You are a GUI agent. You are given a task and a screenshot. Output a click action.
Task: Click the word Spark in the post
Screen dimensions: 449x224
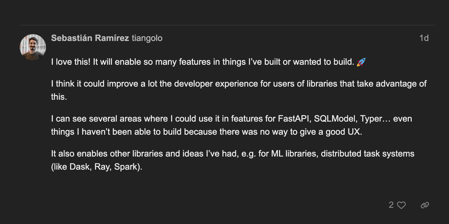pyautogui.click(x=126, y=167)
